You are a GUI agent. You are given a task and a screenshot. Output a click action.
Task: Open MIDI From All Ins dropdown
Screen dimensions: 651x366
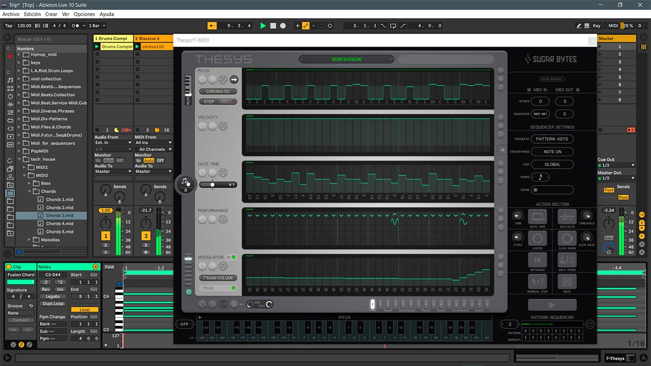(x=154, y=143)
